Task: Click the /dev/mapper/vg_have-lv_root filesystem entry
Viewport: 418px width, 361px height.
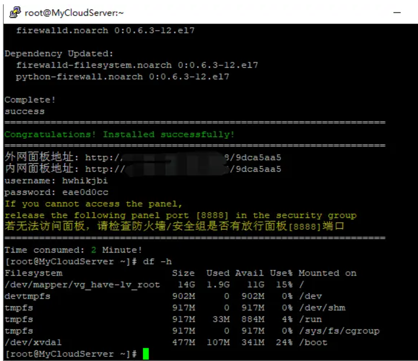Action: [82, 285]
